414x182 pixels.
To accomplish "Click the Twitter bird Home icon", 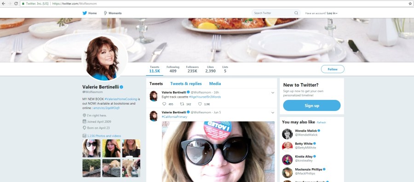I will point(85,13).
